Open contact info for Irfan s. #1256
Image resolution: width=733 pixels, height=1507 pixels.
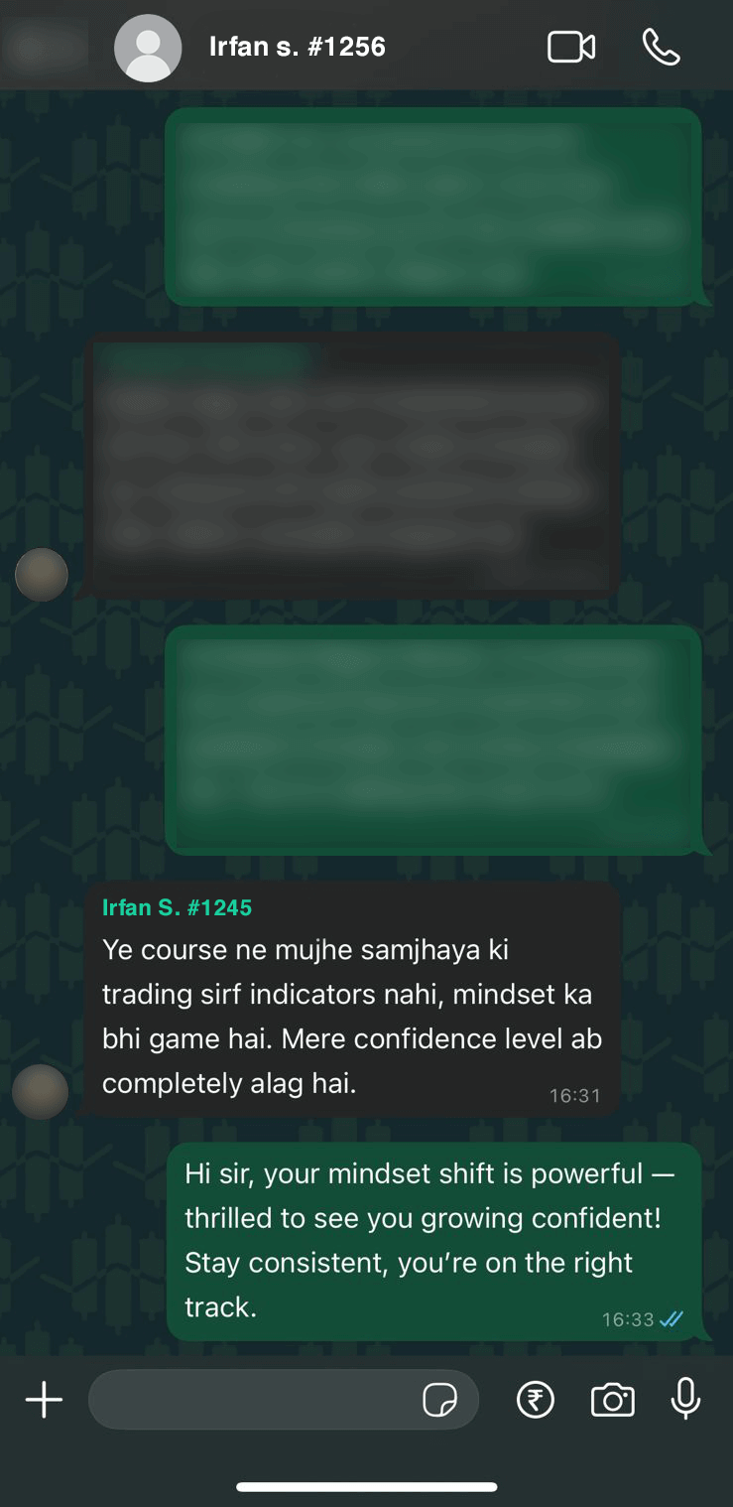[x=298, y=47]
